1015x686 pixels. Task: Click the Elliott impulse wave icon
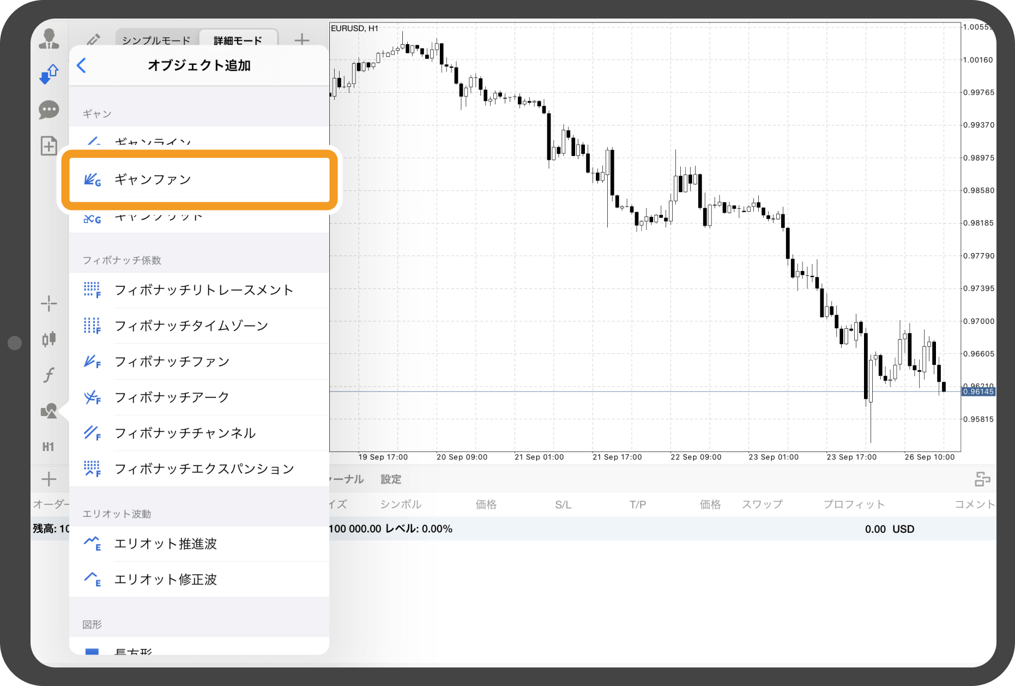pos(92,544)
